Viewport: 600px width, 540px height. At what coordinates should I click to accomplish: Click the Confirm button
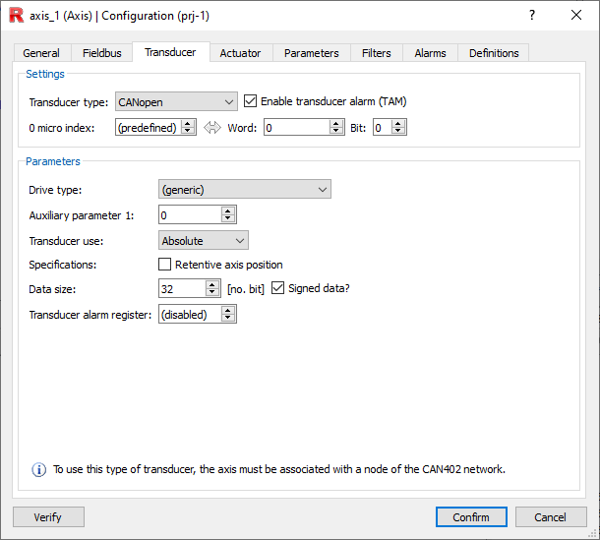click(x=471, y=517)
